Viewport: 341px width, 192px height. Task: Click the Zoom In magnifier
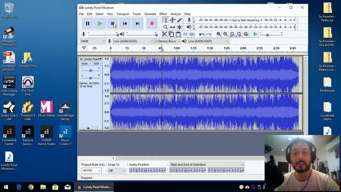pos(218,34)
